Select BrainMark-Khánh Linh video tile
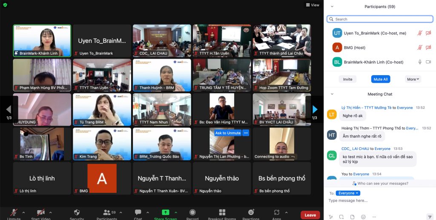This screenshot has width=436, height=220. [x=42, y=40]
